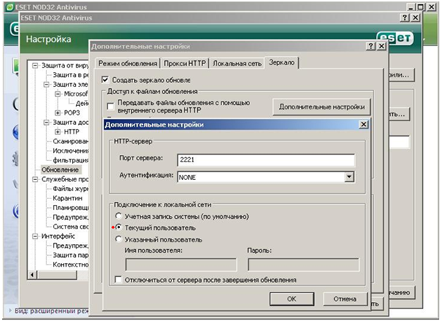Viewport: 440px width, 321px height.
Task: Select Планировщик tree item
Action: click(71, 208)
